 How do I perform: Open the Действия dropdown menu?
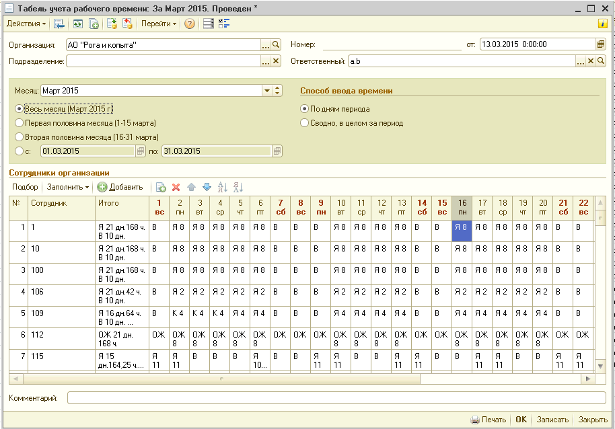(x=26, y=24)
